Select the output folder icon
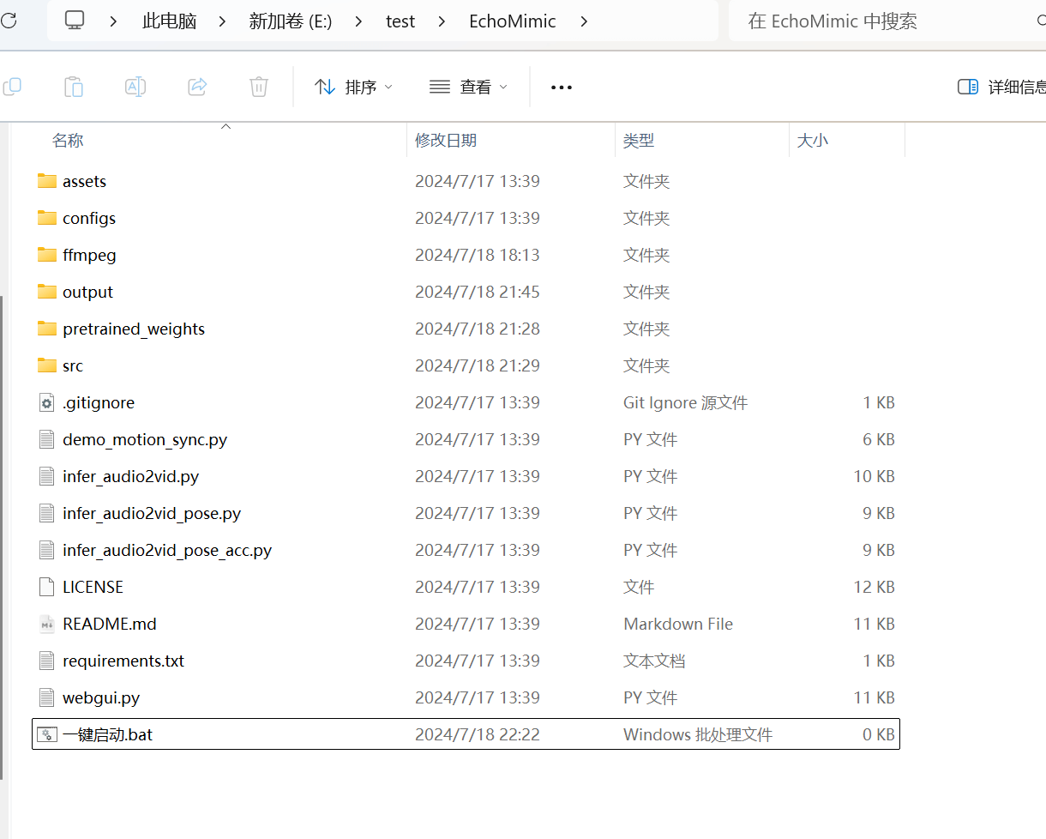This screenshot has height=839, width=1046. tap(47, 292)
